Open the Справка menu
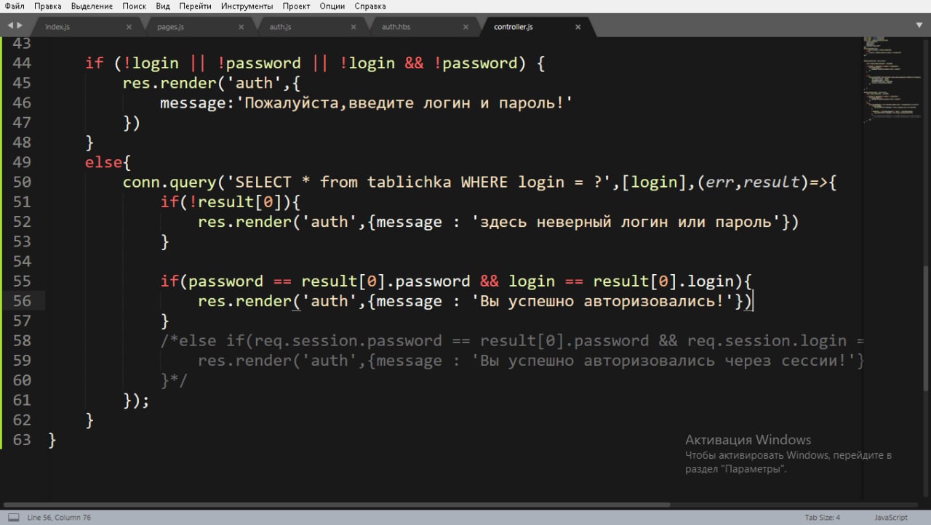Image resolution: width=931 pixels, height=525 pixels. pyautogui.click(x=370, y=6)
